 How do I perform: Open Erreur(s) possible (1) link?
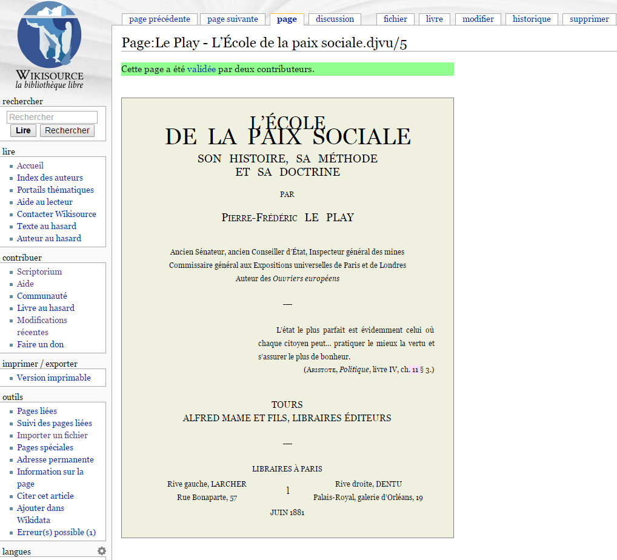coord(56,533)
